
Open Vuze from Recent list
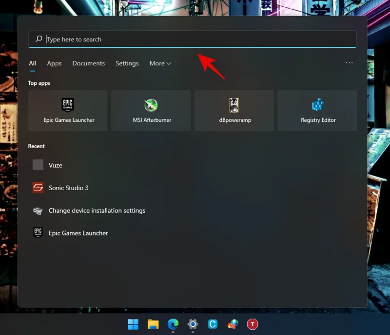tap(56, 165)
